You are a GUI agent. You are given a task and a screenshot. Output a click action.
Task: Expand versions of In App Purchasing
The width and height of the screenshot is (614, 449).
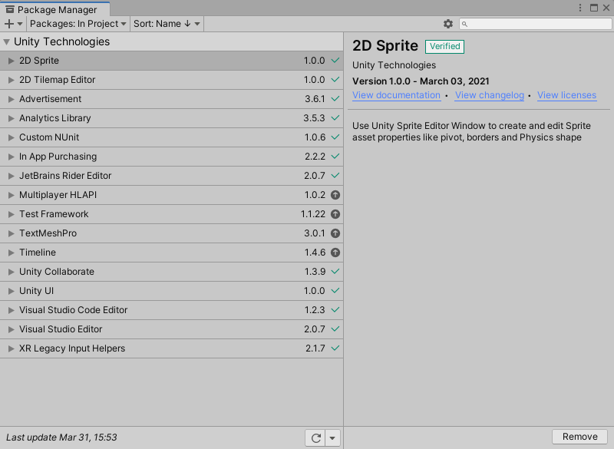click(12, 157)
